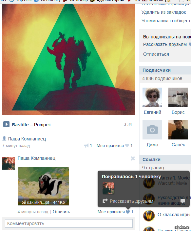
Task: Click the heart icon on the comment
Action: [128, 212]
